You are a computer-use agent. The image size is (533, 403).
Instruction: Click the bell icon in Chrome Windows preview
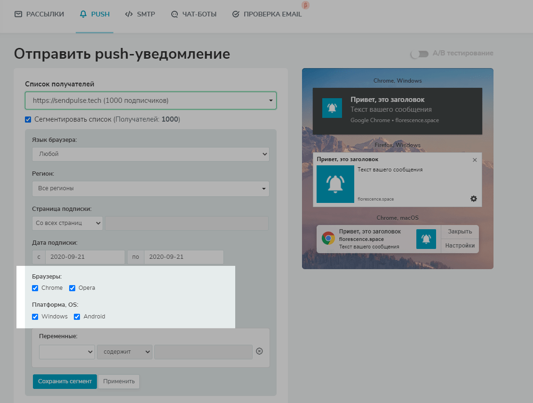332,108
